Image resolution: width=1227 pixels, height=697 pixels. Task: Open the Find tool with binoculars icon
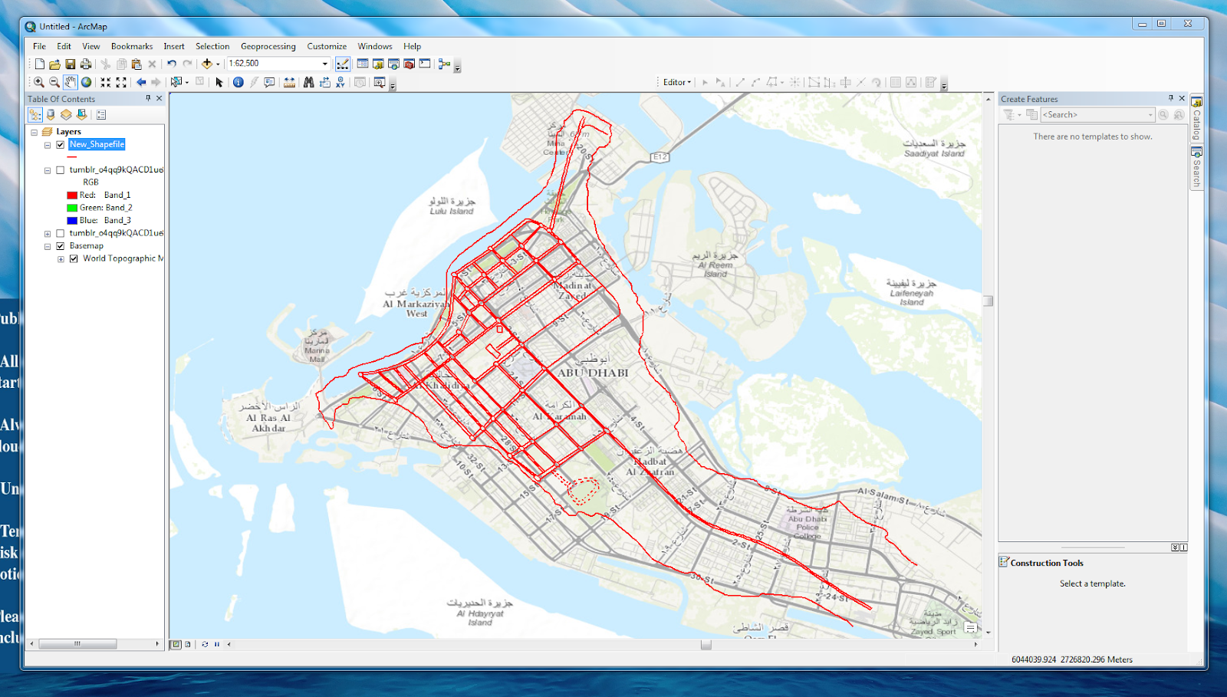click(x=308, y=82)
